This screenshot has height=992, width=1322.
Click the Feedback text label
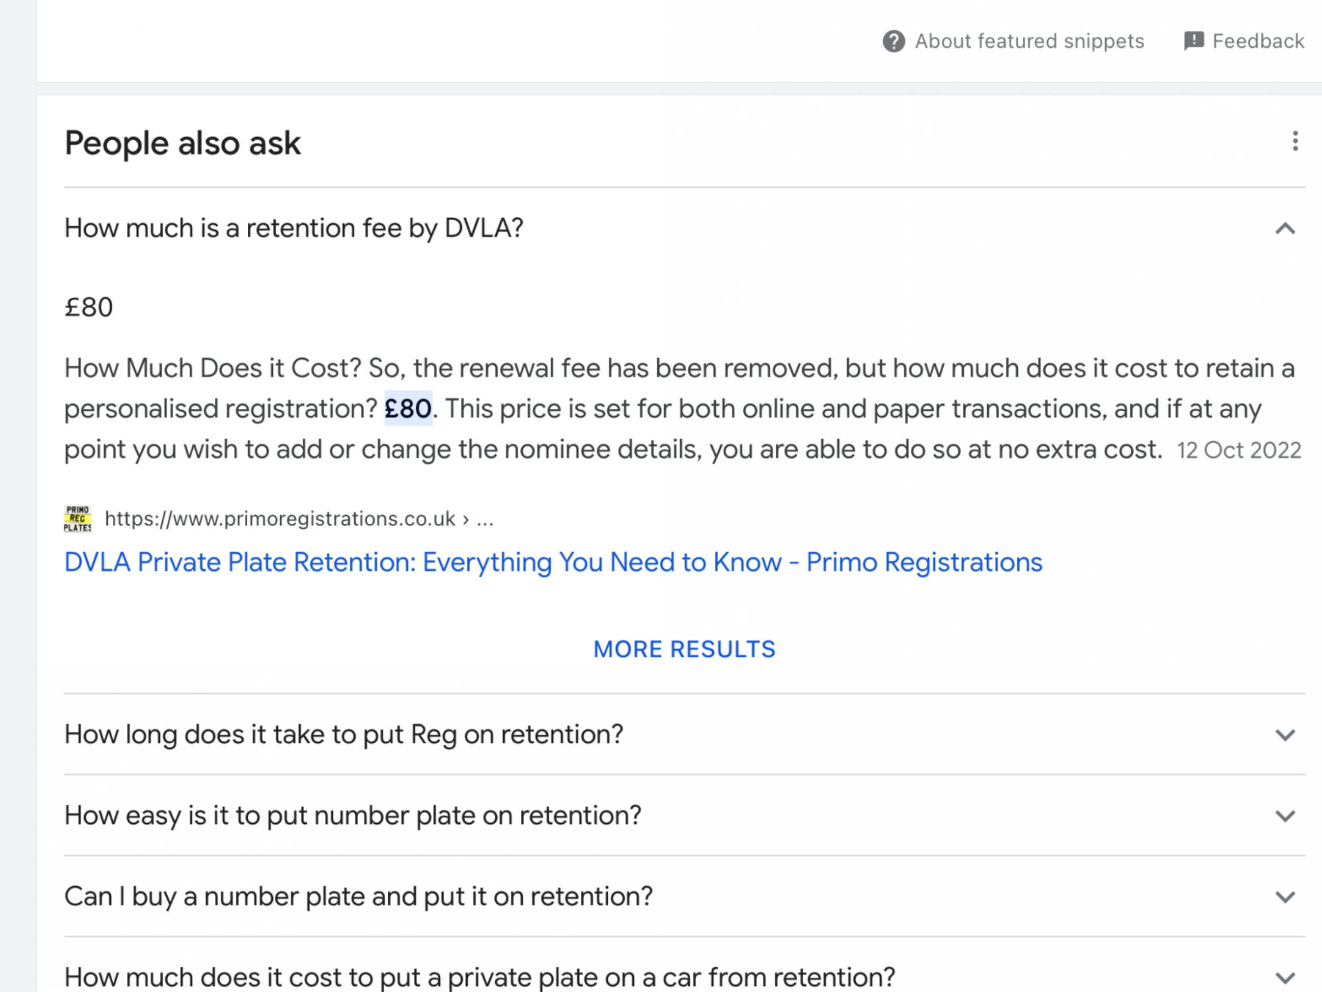pyautogui.click(x=1258, y=41)
